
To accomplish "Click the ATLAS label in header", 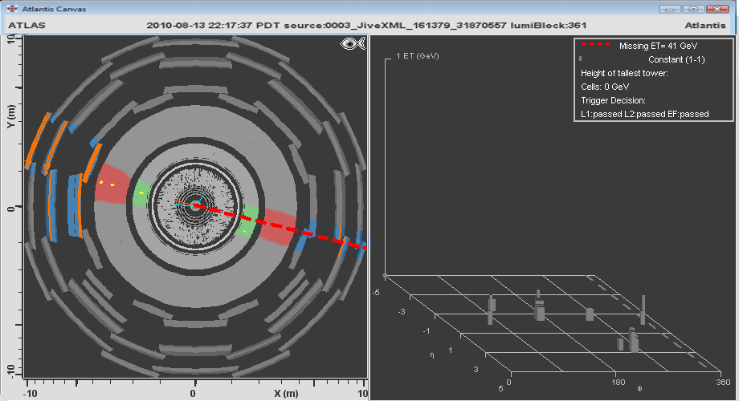I will (x=27, y=25).
